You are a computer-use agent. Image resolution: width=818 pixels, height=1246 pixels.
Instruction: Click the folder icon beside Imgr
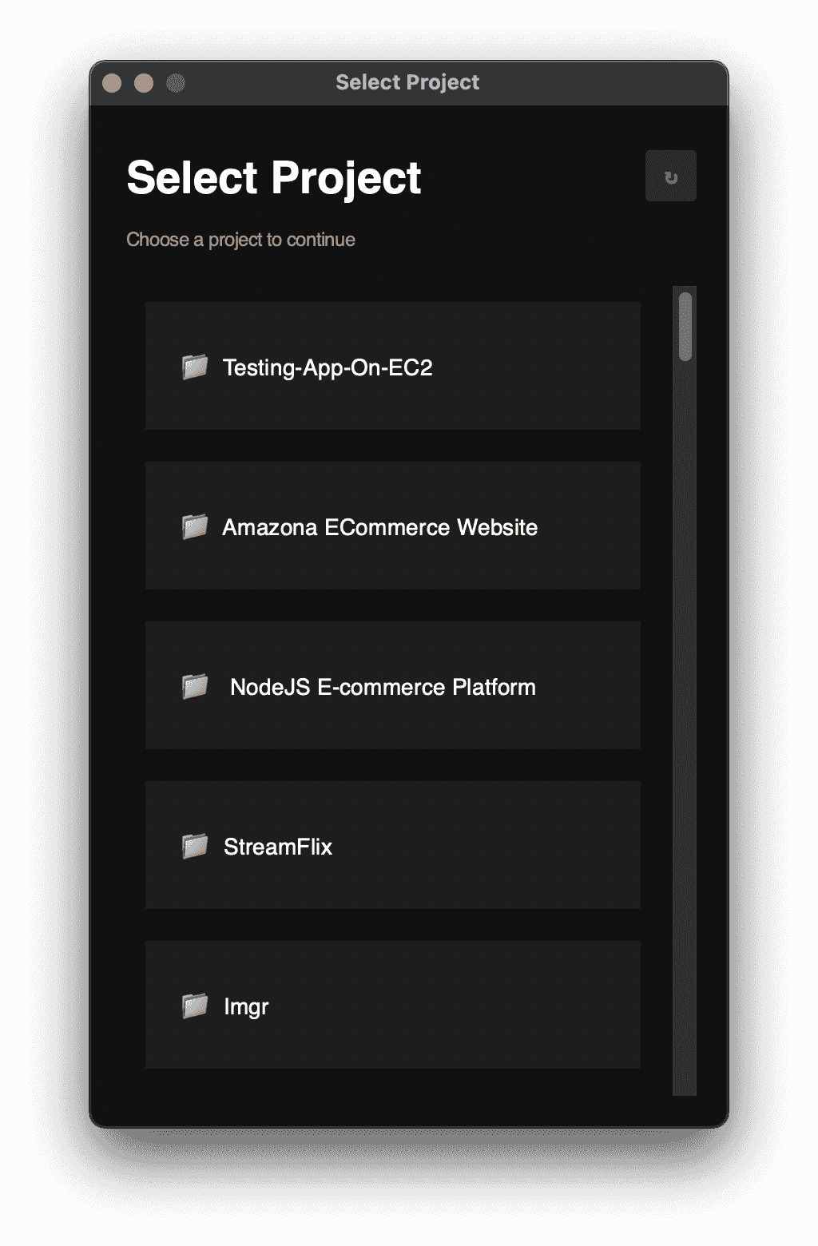click(x=193, y=1005)
